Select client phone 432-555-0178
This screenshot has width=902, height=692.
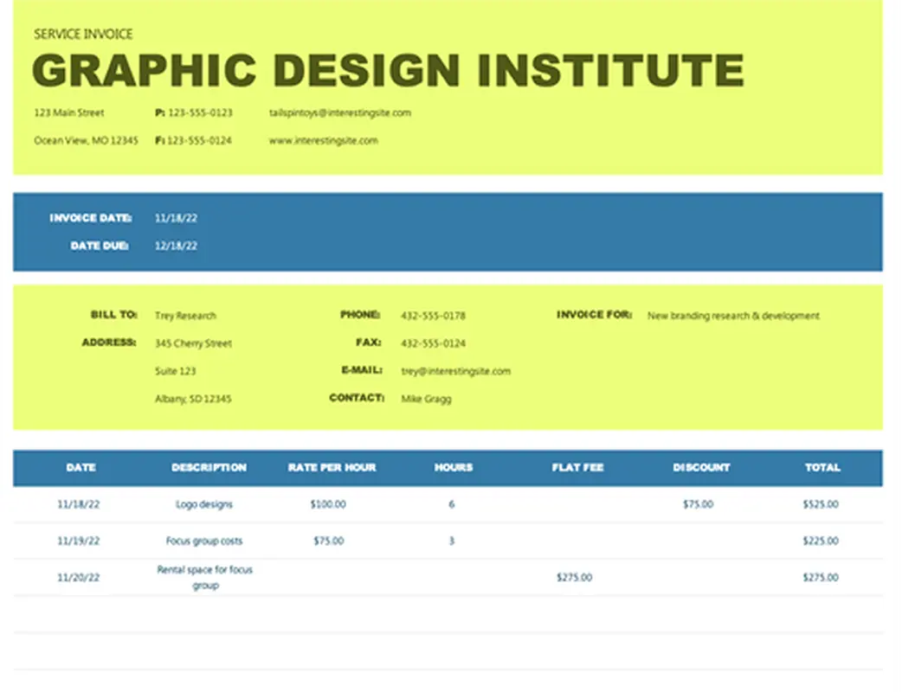(433, 316)
